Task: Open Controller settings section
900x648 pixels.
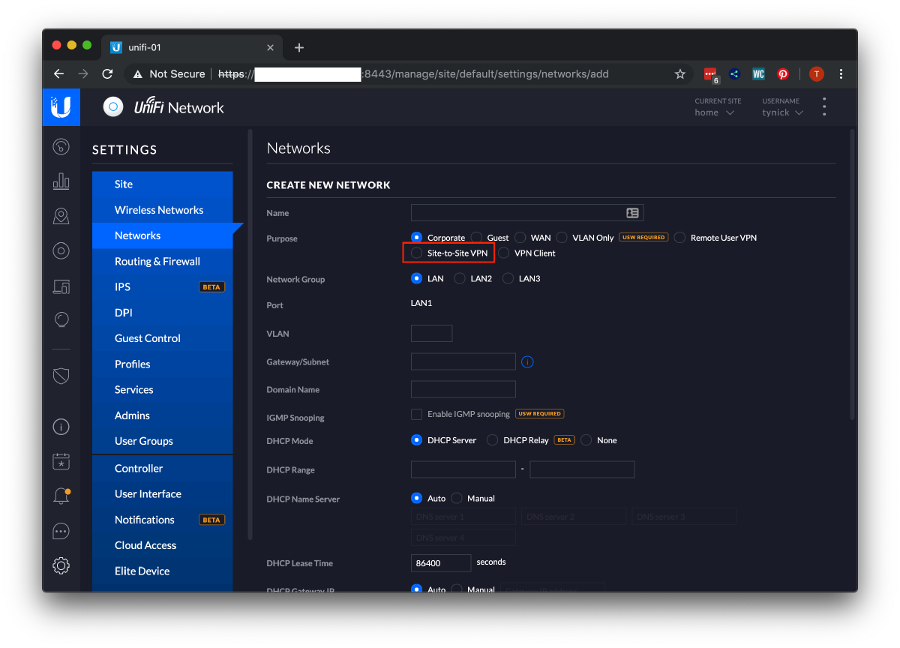Action: (x=163, y=469)
